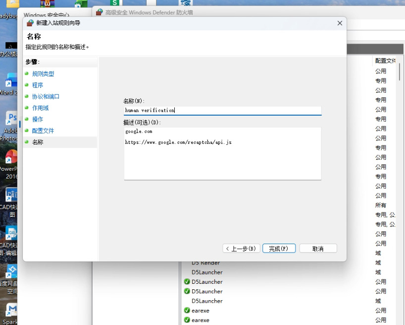Viewport: 405px width, 325px height.
Task: Select the 作用域 step
Action: [x=40, y=108]
